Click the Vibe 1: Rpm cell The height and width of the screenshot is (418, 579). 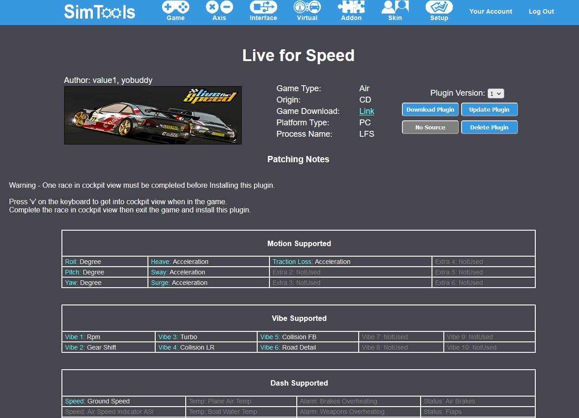[108, 337]
